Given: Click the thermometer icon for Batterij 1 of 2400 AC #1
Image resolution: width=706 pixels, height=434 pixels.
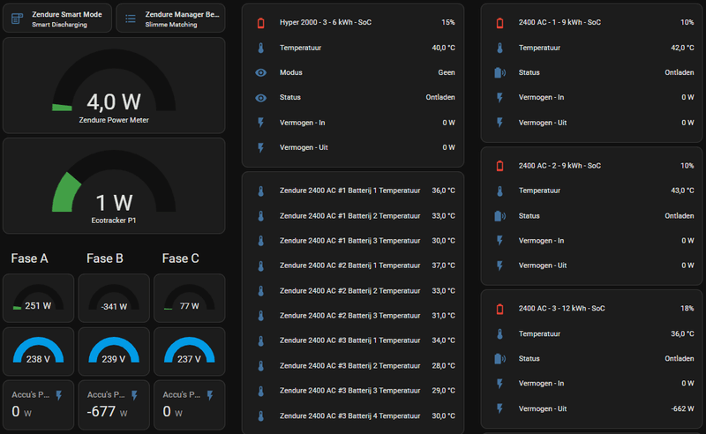Looking at the screenshot, I should (x=260, y=191).
